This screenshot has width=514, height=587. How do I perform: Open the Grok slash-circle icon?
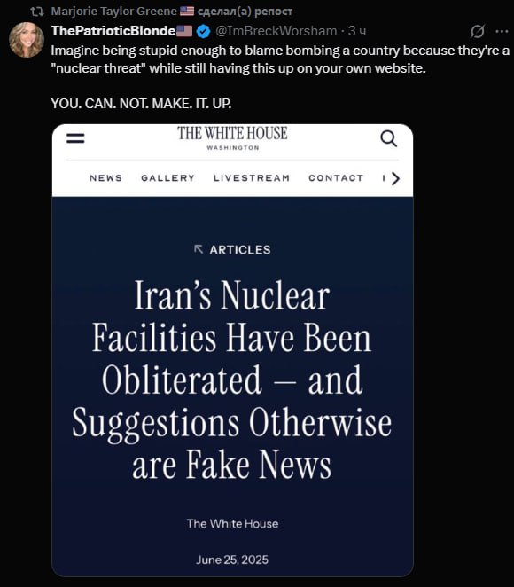tap(478, 31)
